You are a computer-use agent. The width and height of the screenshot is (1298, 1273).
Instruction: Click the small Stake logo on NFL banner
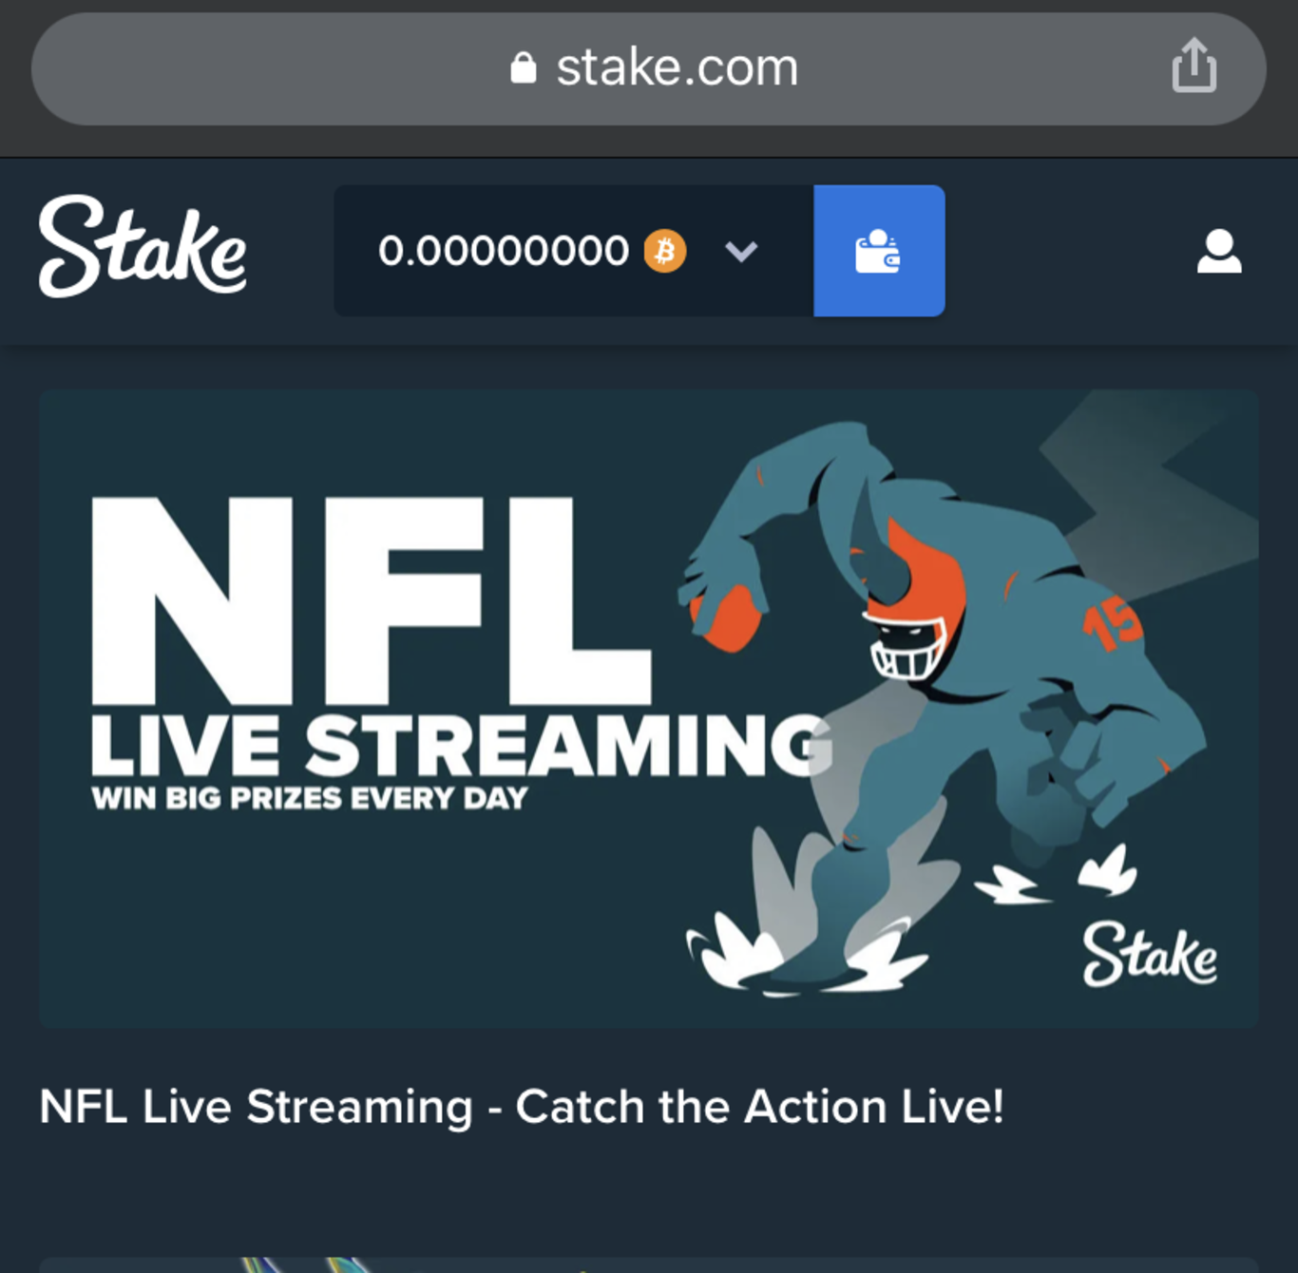[x=1150, y=953]
